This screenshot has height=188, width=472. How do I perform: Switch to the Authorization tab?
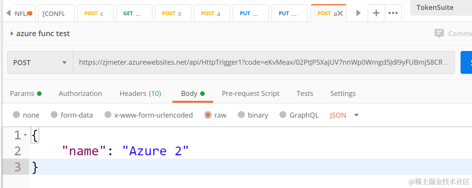[x=80, y=94]
